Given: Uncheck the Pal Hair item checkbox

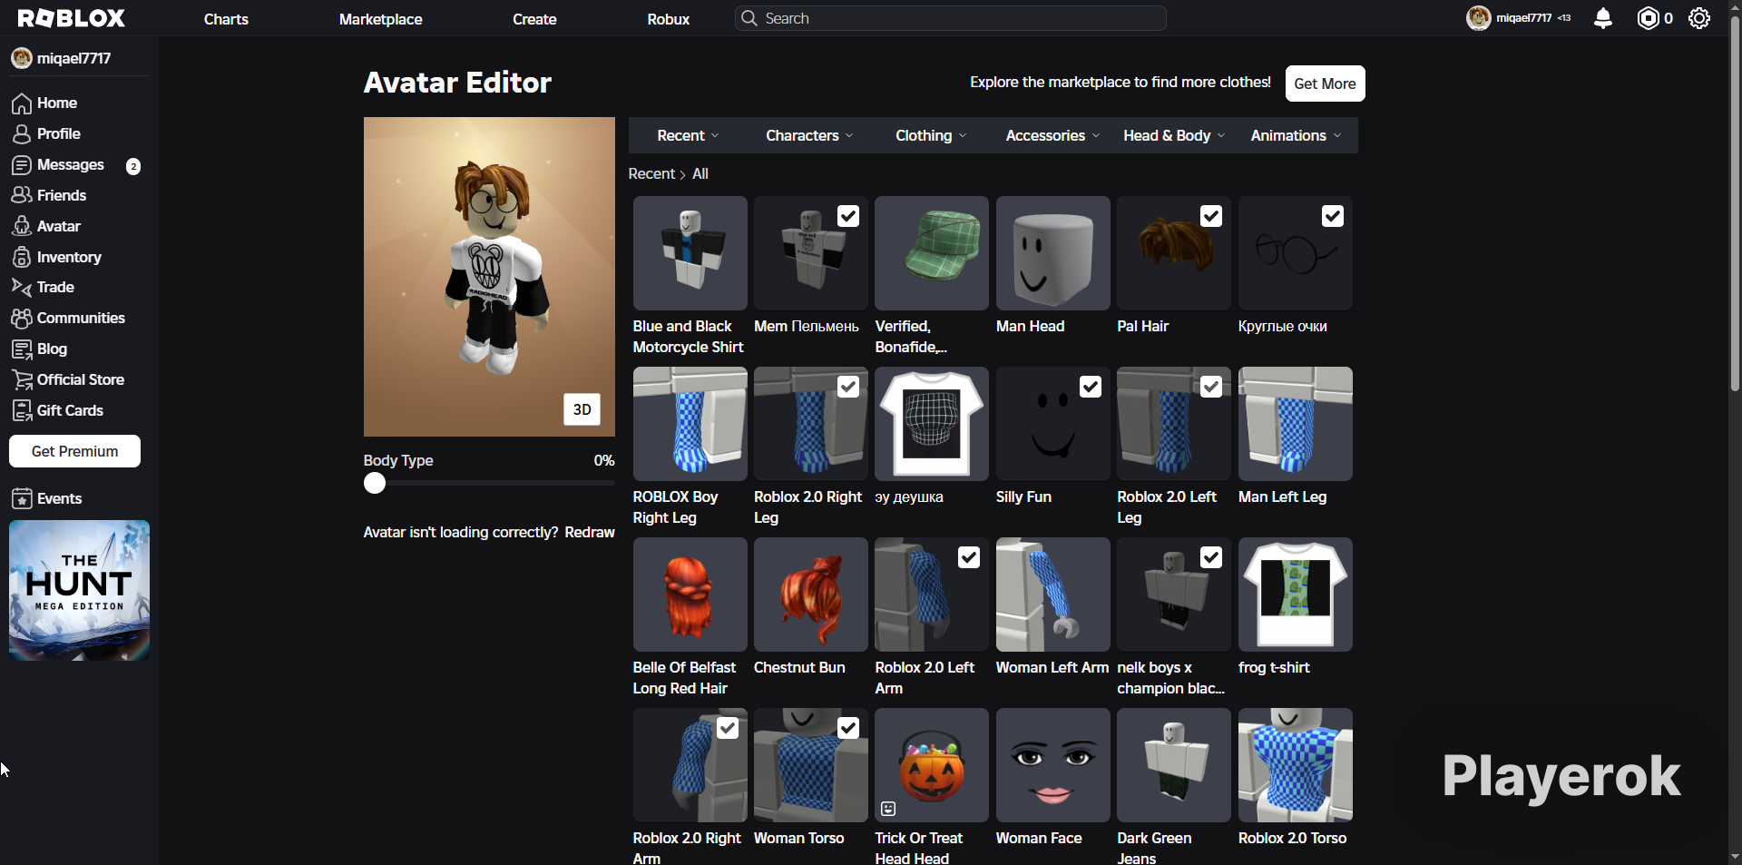Looking at the screenshot, I should [1211, 216].
